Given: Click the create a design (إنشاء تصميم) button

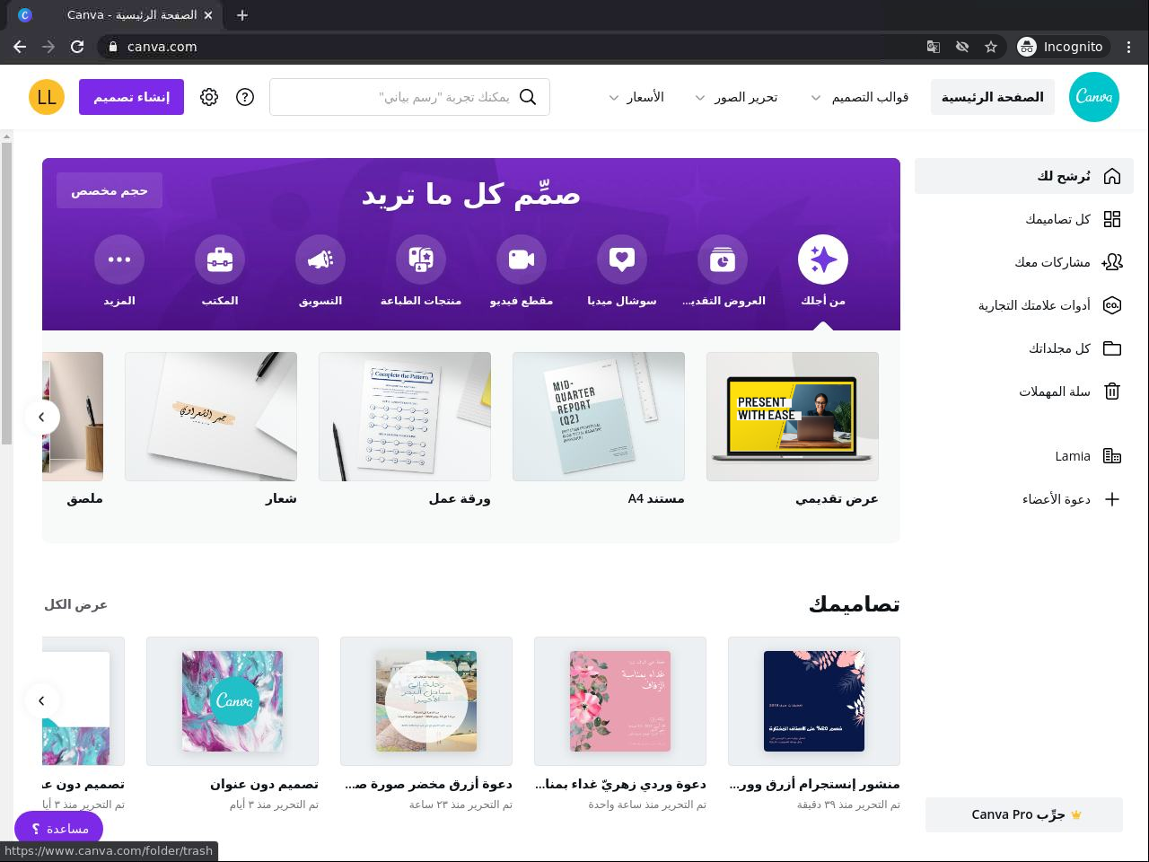Looking at the screenshot, I should click(x=131, y=97).
